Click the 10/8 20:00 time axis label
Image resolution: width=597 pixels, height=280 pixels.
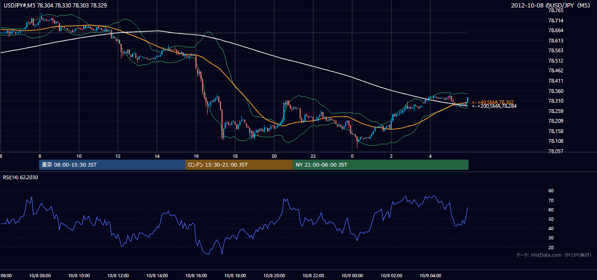point(274,276)
